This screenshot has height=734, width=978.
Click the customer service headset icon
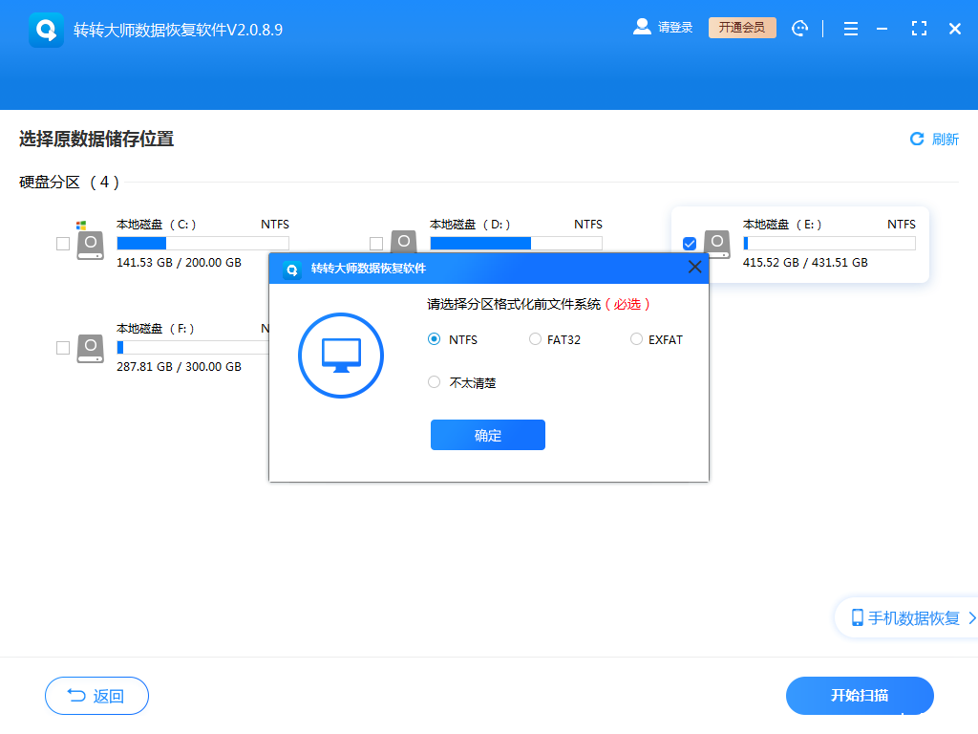click(x=799, y=29)
